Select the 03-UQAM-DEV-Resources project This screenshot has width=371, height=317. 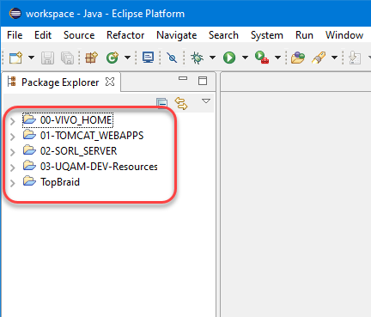point(99,167)
